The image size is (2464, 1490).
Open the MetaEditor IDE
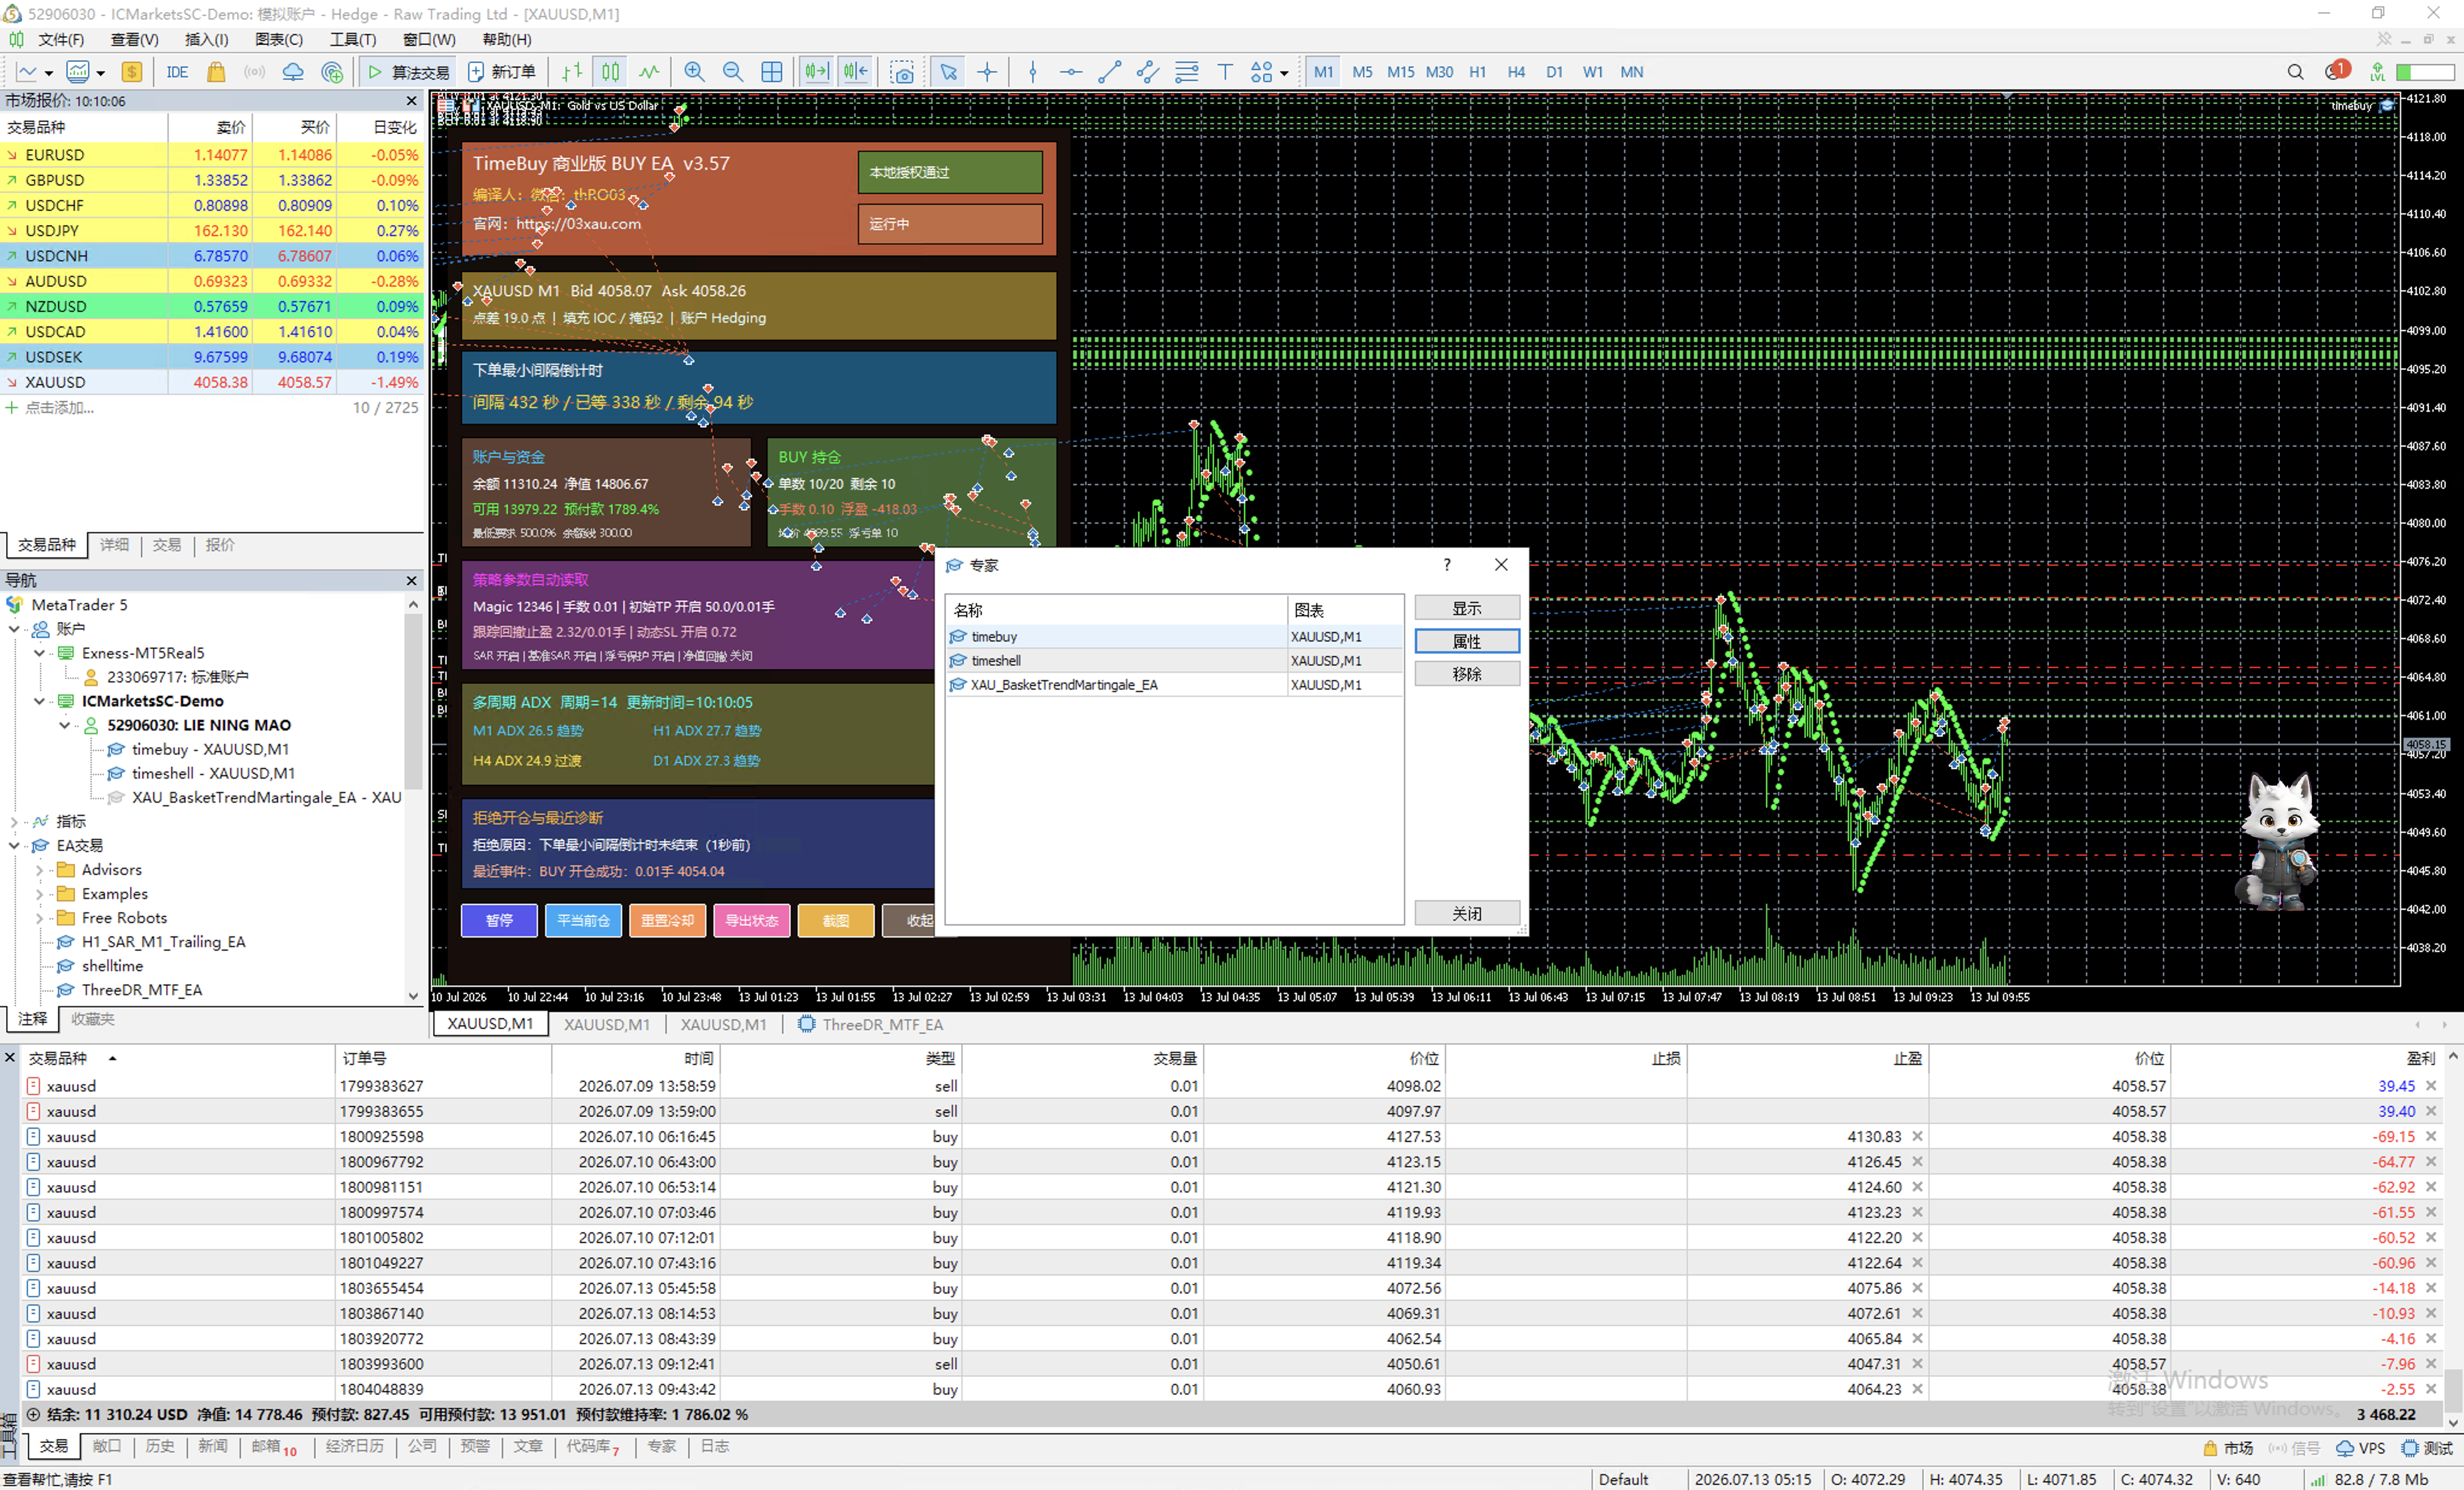coord(177,72)
